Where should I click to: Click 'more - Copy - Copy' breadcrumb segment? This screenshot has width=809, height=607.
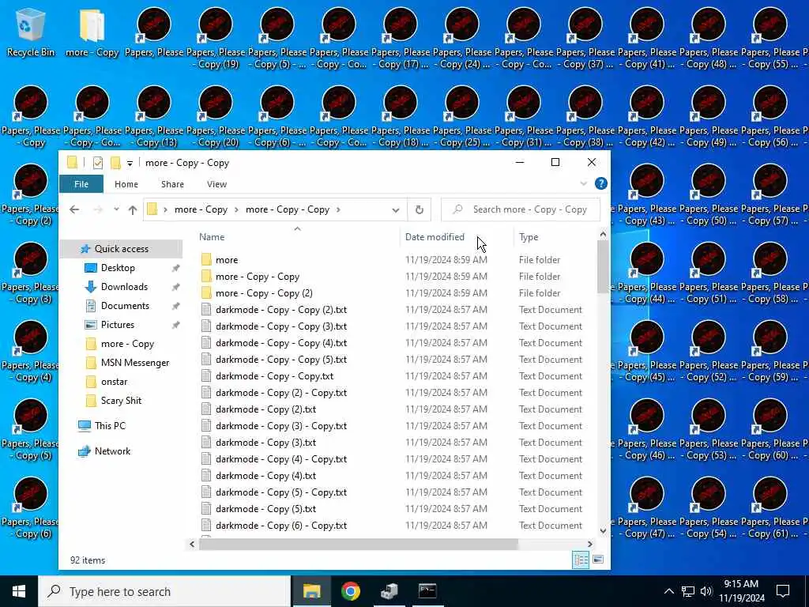[288, 209]
